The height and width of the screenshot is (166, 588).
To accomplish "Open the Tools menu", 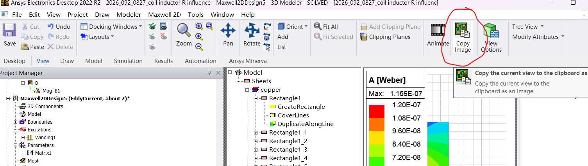I will click(195, 14).
